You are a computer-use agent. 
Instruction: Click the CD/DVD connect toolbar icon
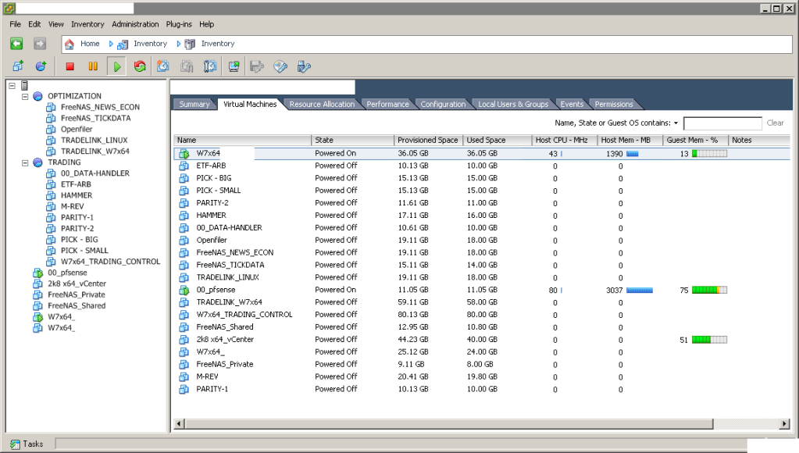click(x=280, y=66)
